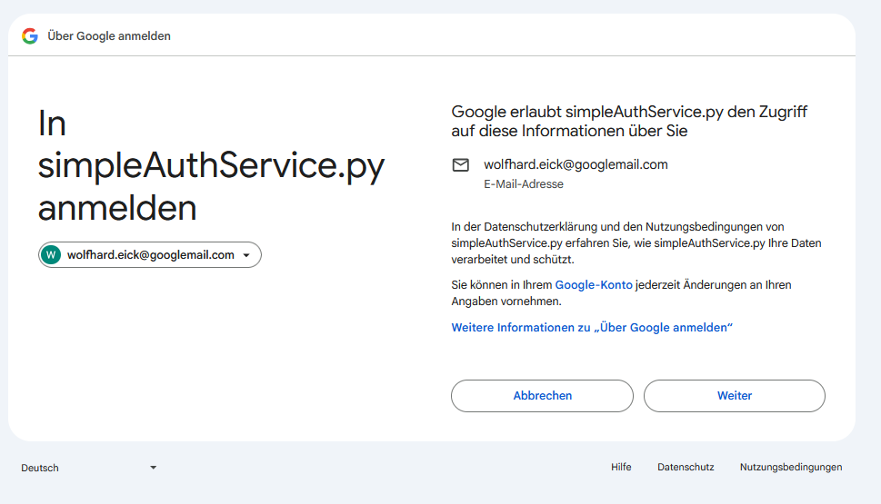Screen dimensions: 881x504
Task: Click the green W account avatar
Action: (51, 255)
